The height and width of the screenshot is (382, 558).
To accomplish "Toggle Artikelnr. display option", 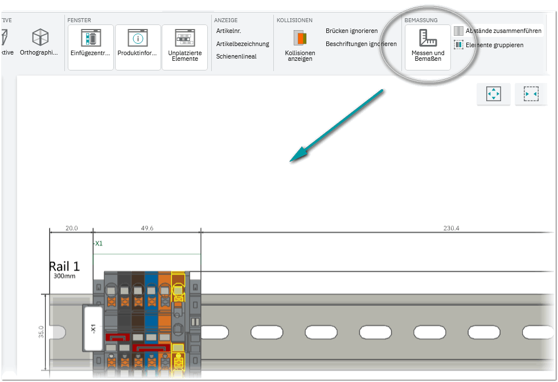I will 228,31.
